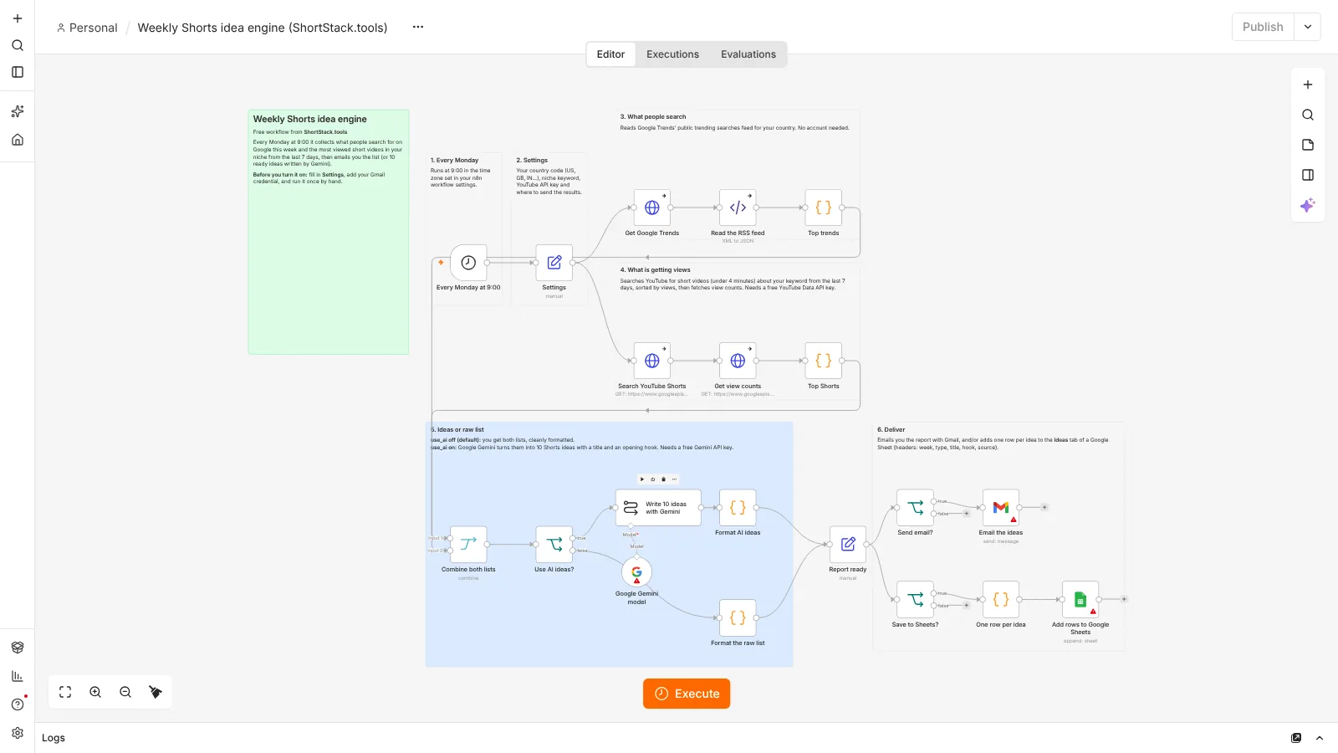Select the Editor tab
The image size is (1338, 753).
(x=610, y=54)
